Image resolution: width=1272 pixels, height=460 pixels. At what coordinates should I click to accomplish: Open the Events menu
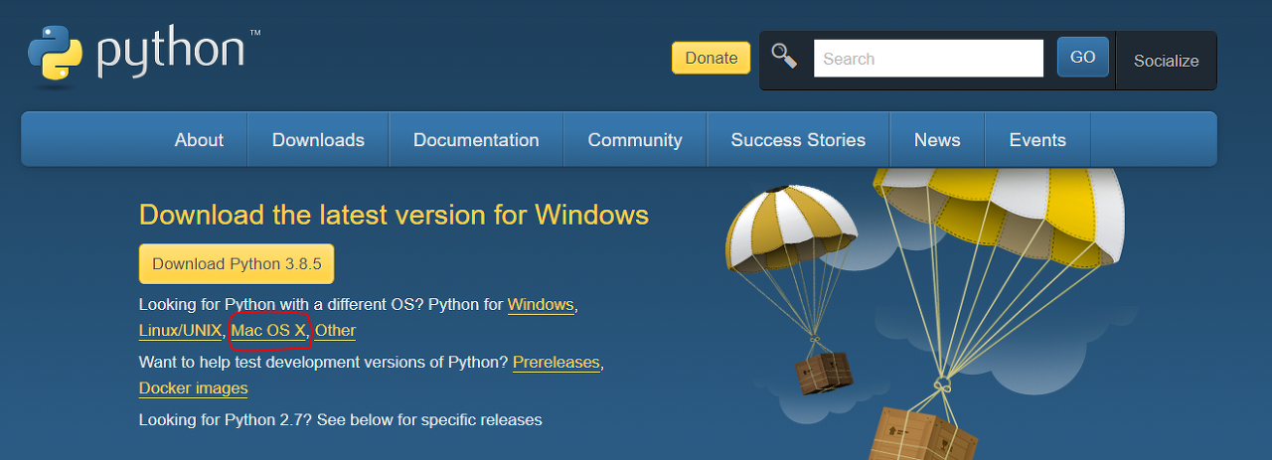(x=1037, y=140)
